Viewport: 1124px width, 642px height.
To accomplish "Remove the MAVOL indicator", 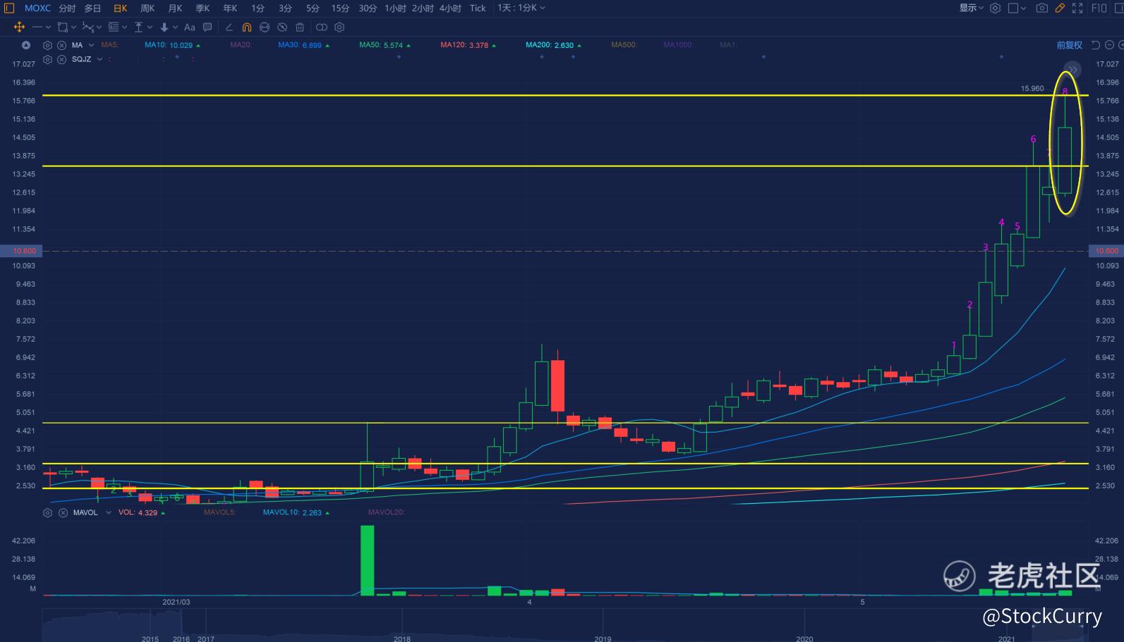I will click(63, 513).
